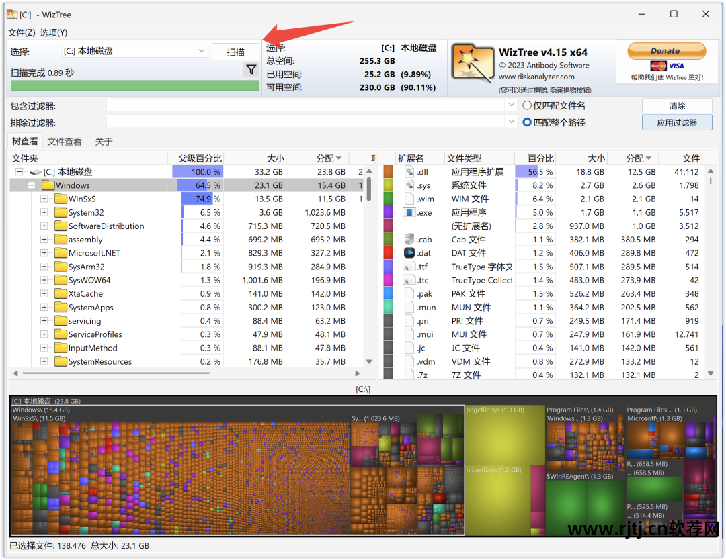726x560 pixels.
Task: Collapse the Windows folder node
Action: (32, 185)
